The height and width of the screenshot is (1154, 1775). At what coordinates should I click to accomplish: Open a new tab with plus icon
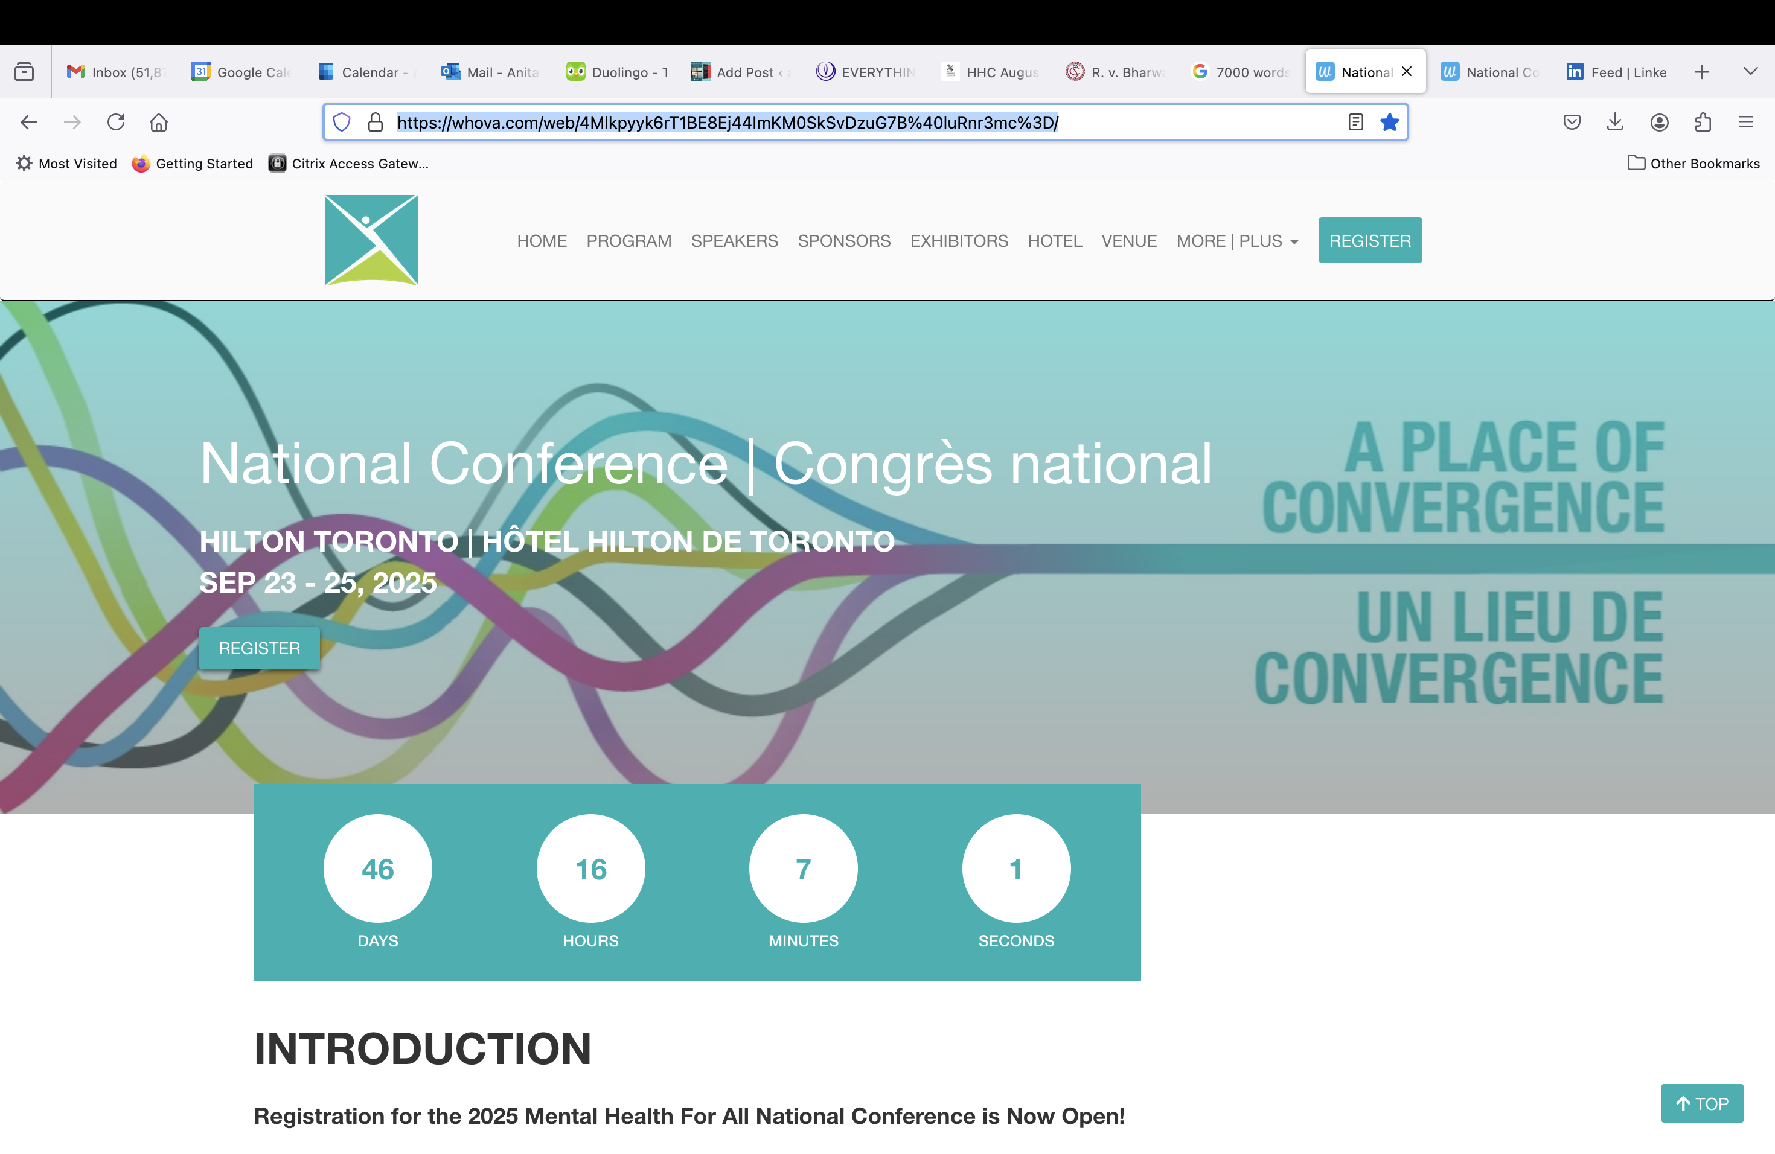(1702, 72)
